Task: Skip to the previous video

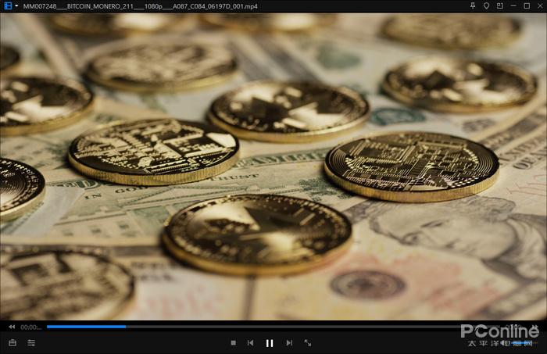Action: coord(251,343)
